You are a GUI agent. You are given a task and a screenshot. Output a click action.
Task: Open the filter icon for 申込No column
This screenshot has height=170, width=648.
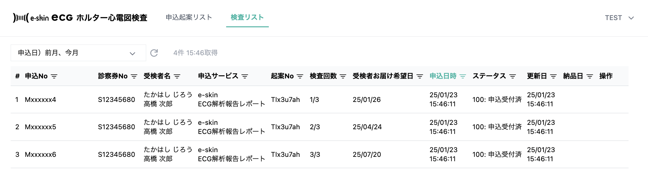[54, 76]
